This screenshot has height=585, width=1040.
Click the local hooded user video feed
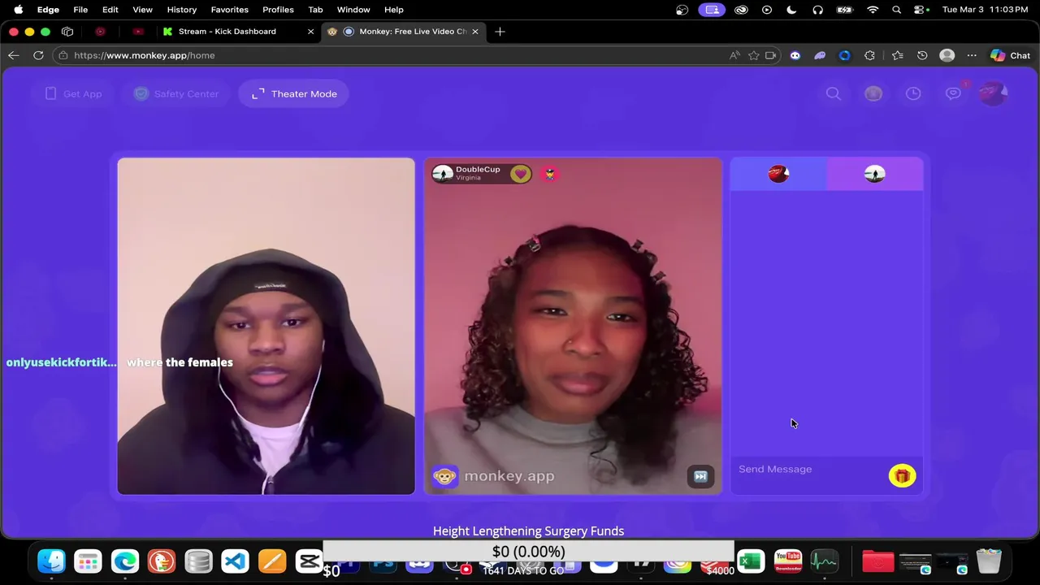[266, 326]
